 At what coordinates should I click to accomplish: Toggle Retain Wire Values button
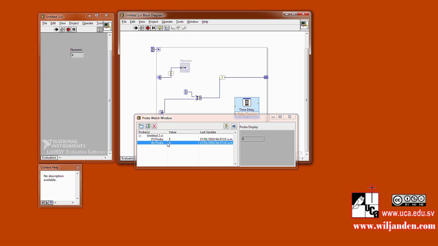(166, 28)
